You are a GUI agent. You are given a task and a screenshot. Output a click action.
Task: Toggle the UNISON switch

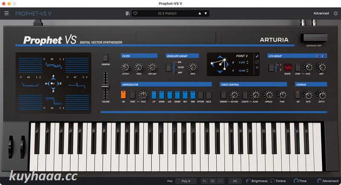(x=223, y=95)
